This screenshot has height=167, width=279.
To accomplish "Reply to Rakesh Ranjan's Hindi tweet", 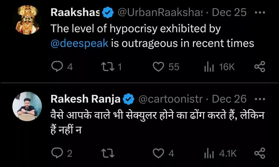I will pos(56,153).
